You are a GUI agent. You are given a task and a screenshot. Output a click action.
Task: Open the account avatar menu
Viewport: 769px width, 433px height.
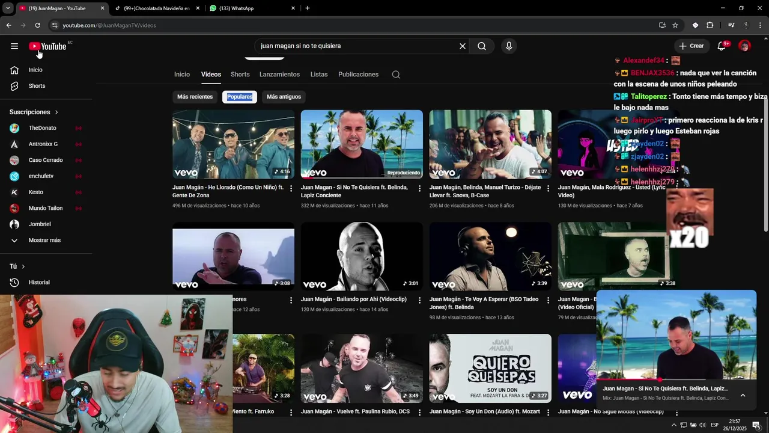click(x=744, y=46)
